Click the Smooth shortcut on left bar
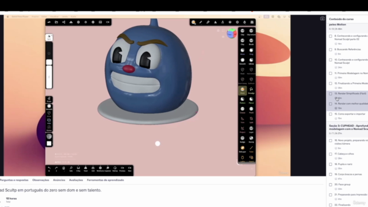This screenshot has width=368, height=207. [x=49, y=107]
